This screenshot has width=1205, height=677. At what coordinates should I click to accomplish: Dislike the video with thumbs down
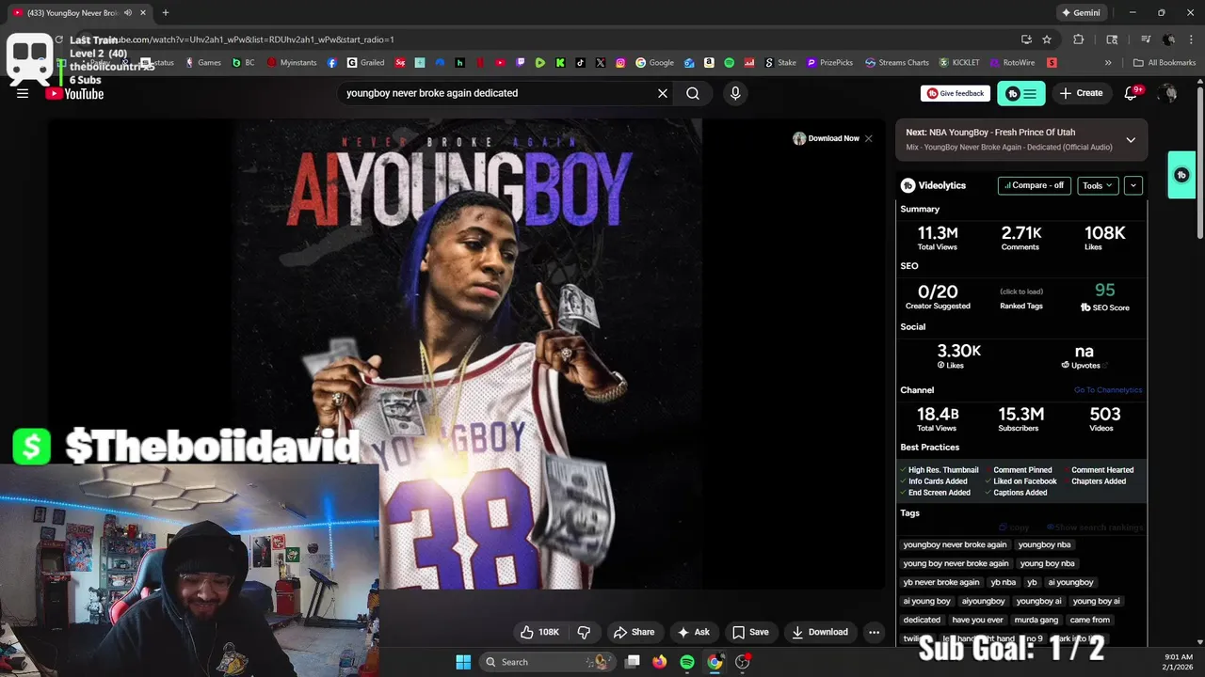584,632
